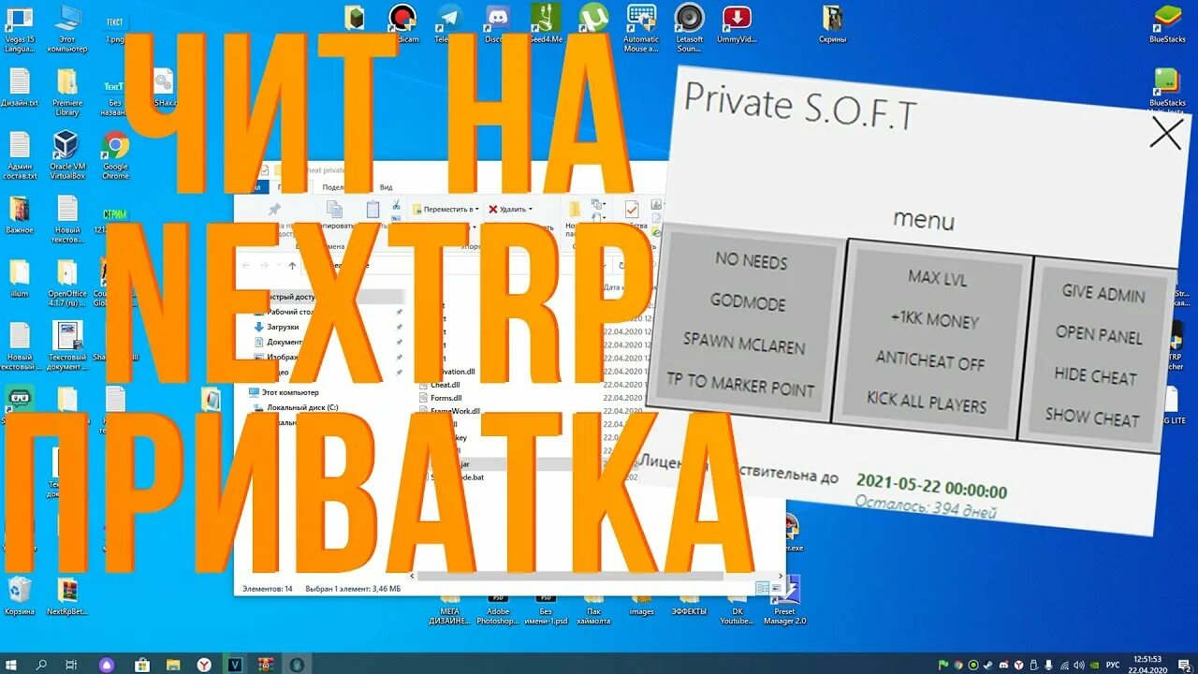The height and width of the screenshot is (674, 1198).
Task: Open taskbar search magnifier
Action: click(x=41, y=664)
